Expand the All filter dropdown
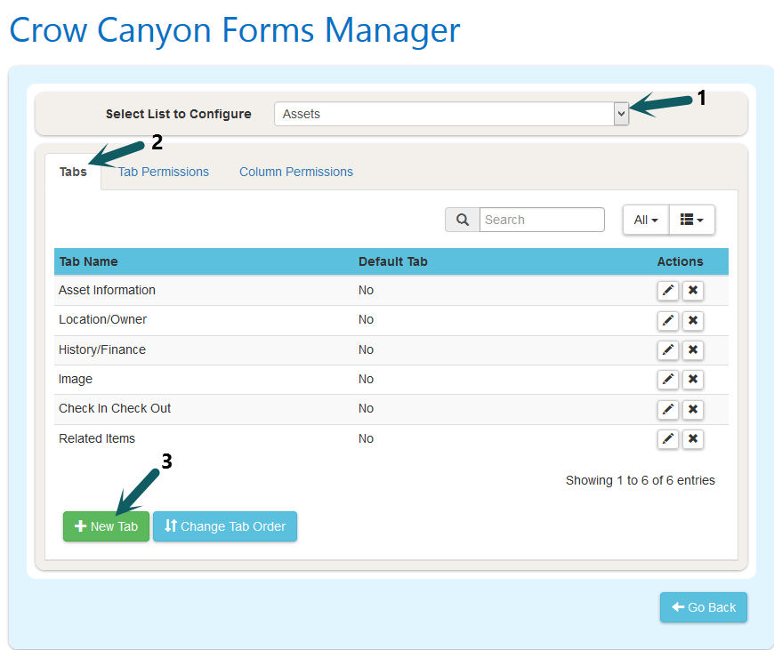Viewport: 774px width, 650px height. (x=646, y=220)
